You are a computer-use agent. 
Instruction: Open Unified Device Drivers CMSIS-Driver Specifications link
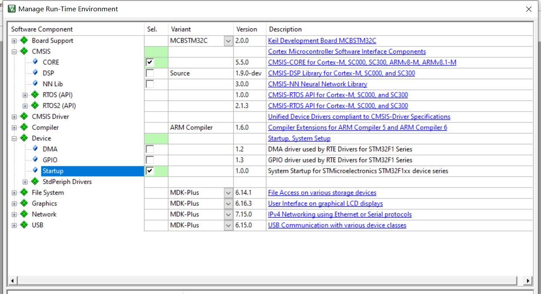click(x=359, y=117)
